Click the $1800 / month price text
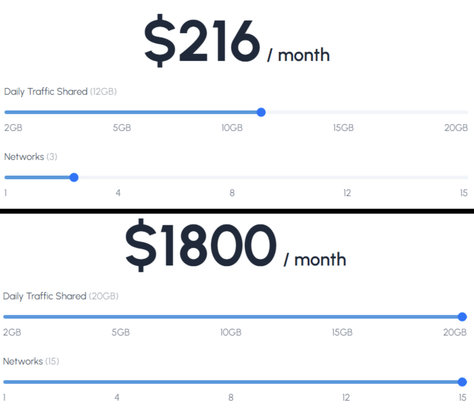The width and height of the screenshot is (474, 417). tap(235, 246)
